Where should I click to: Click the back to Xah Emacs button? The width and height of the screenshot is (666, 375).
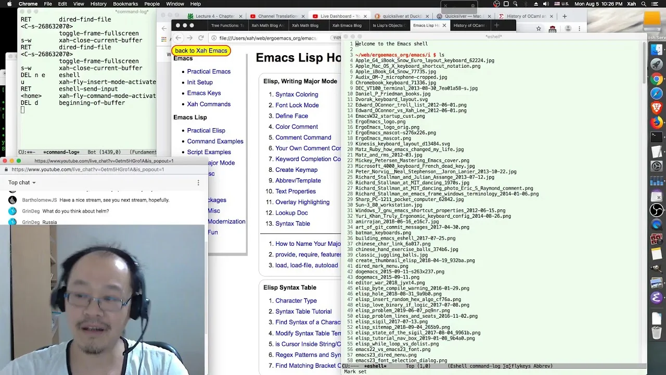(x=201, y=51)
